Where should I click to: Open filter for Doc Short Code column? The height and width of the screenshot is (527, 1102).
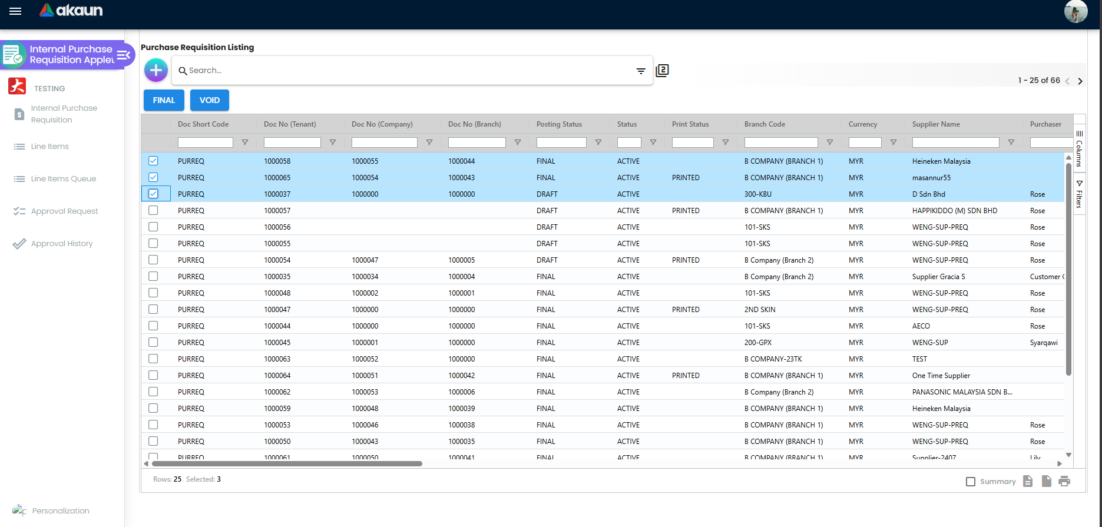click(x=245, y=142)
